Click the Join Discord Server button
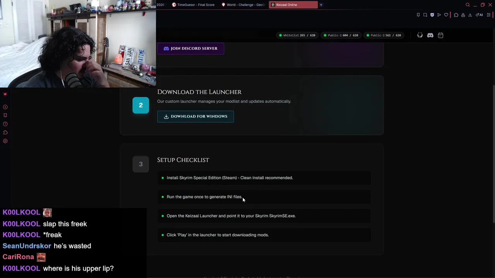The height and width of the screenshot is (278, 495). (x=191, y=48)
